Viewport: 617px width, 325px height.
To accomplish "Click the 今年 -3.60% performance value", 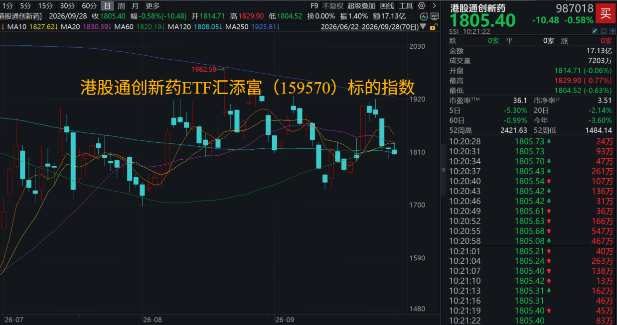I will tap(600, 120).
